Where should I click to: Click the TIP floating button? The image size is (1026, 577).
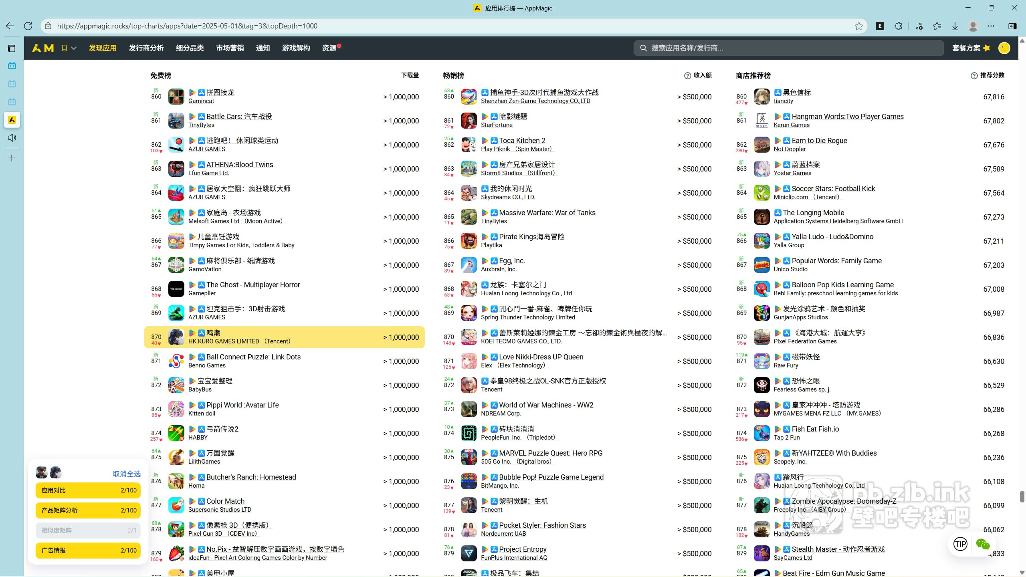[960, 544]
